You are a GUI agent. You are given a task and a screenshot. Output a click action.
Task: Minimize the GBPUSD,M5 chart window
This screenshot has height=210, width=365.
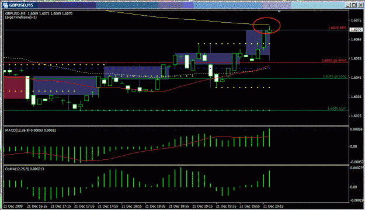pos(348,5)
